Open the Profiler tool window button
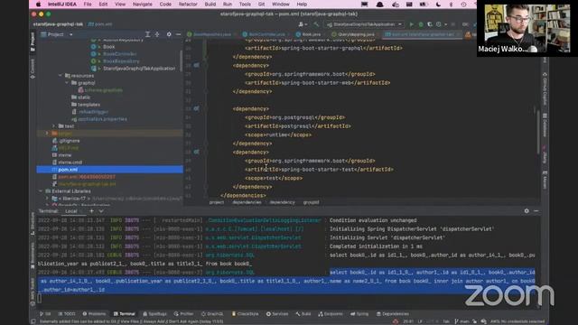The image size is (578, 325). coord(183,314)
